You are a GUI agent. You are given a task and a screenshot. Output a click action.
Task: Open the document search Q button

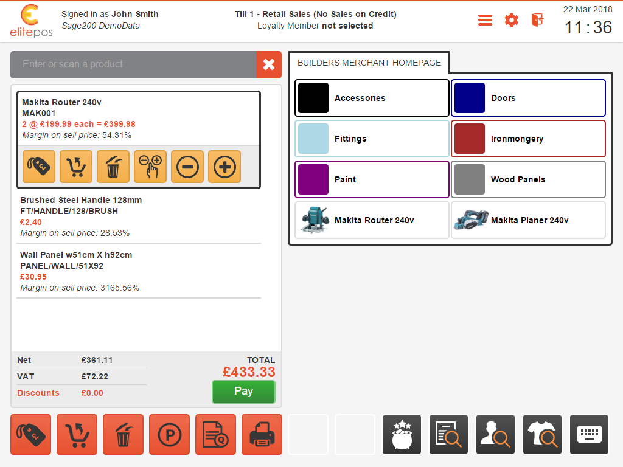click(216, 434)
